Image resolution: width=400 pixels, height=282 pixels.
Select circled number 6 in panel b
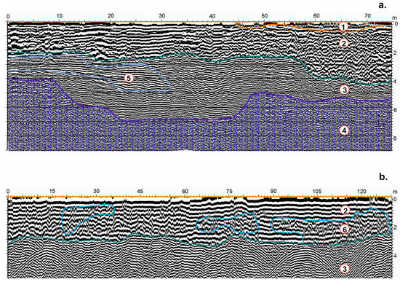[x=345, y=230]
